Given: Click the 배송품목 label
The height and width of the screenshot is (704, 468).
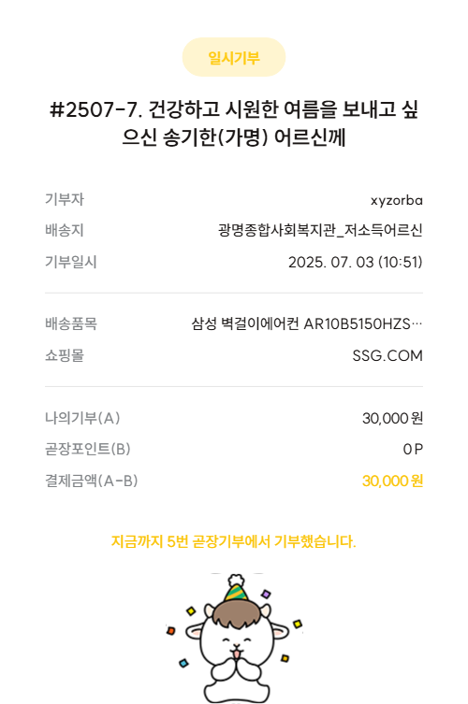Looking at the screenshot, I should tap(70, 323).
